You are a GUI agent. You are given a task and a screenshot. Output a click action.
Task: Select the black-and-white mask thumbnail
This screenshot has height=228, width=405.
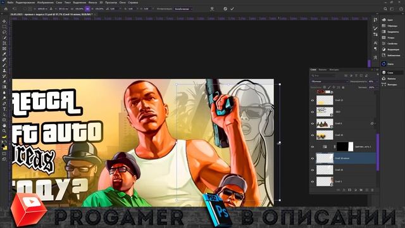tap(345, 146)
